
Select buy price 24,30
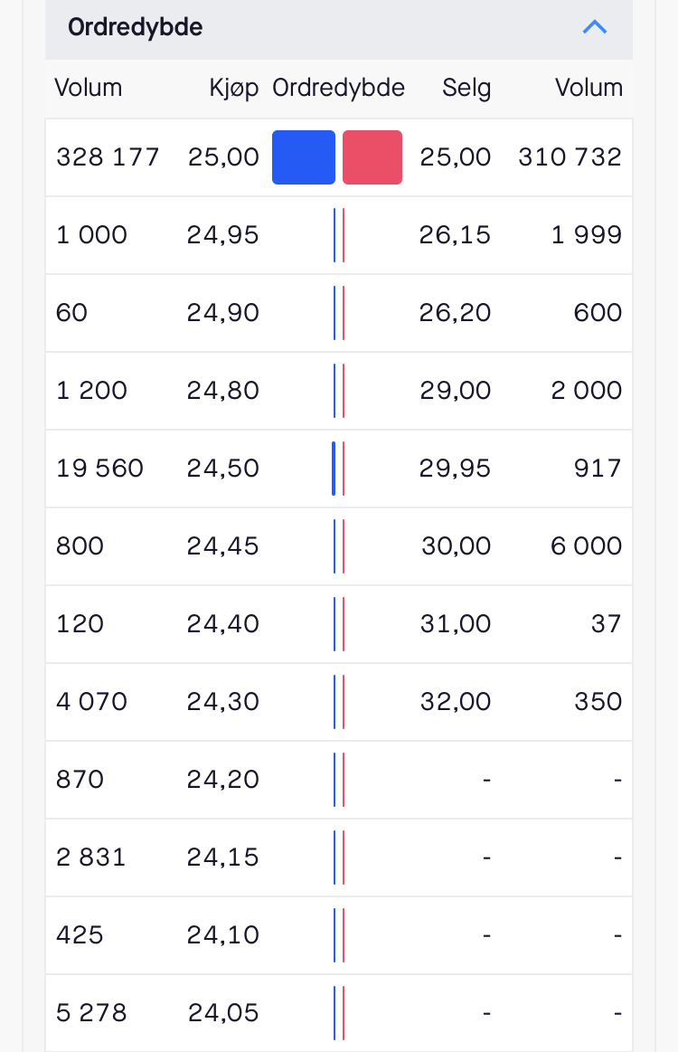(222, 702)
